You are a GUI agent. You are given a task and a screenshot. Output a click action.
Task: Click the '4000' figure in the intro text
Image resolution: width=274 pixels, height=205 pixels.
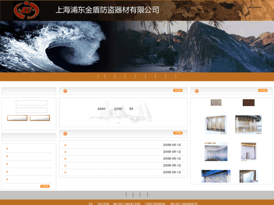(x=101, y=109)
